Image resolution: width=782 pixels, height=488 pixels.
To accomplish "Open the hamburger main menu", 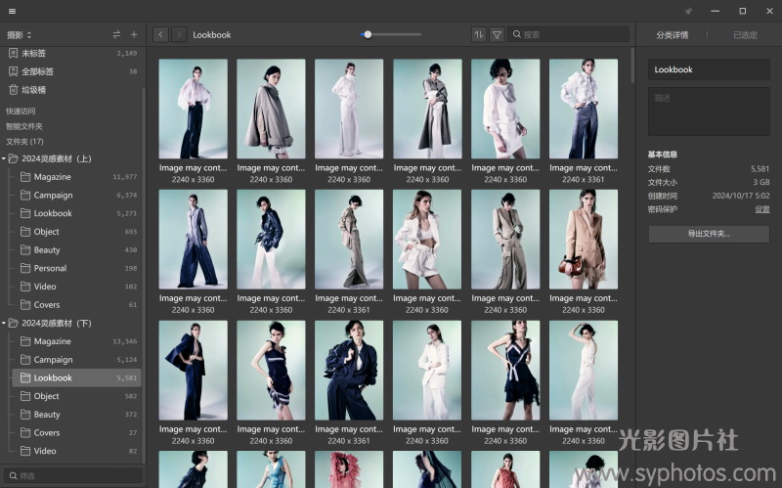I will (x=13, y=11).
